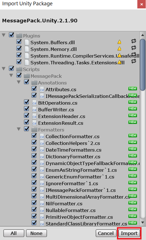Close the Import Unity Package window

coord(142,4)
